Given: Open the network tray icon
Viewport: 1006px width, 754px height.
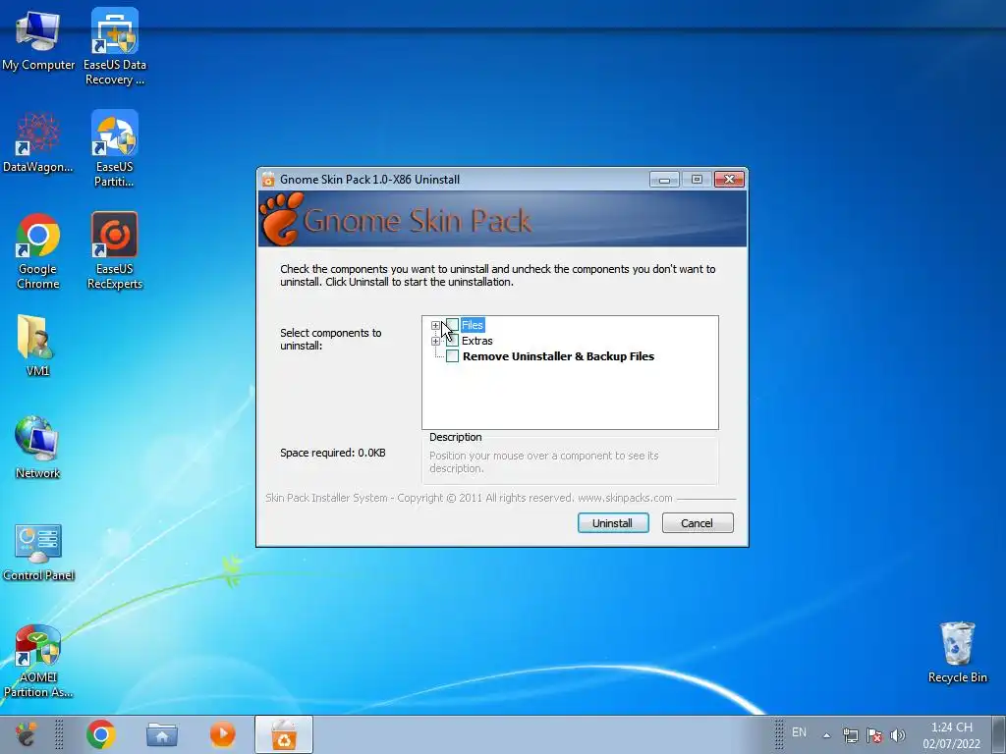Looking at the screenshot, I should [x=850, y=735].
